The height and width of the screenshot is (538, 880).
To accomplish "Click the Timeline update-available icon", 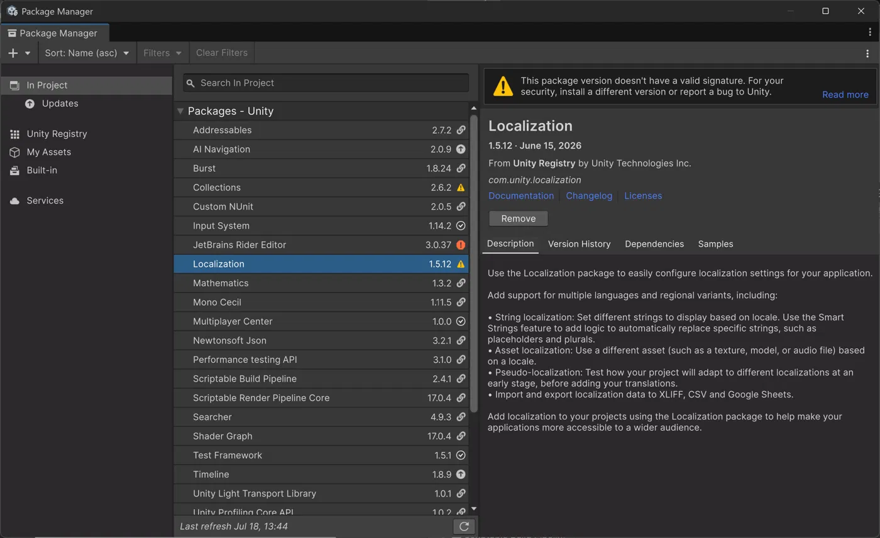I will click(x=461, y=475).
